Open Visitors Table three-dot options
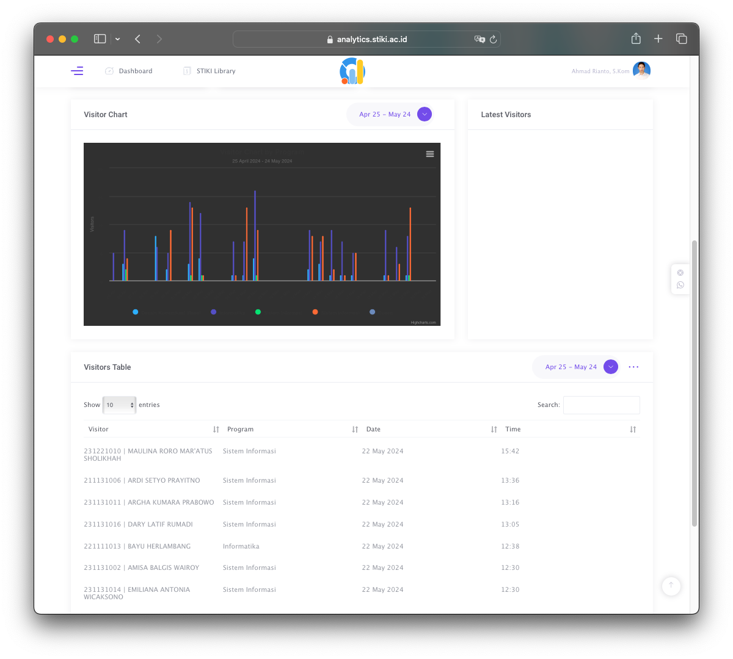This screenshot has width=733, height=659. pos(633,367)
